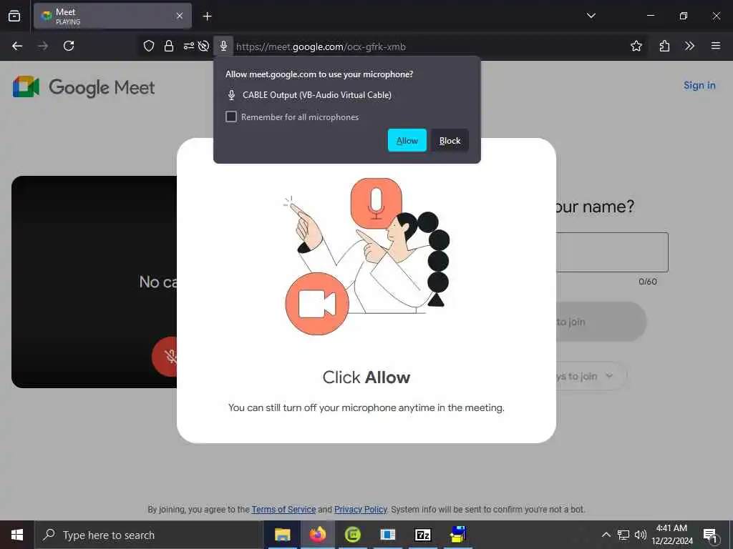Click the forward navigation arrow
Viewport: 733px width, 549px height.
tap(42, 46)
